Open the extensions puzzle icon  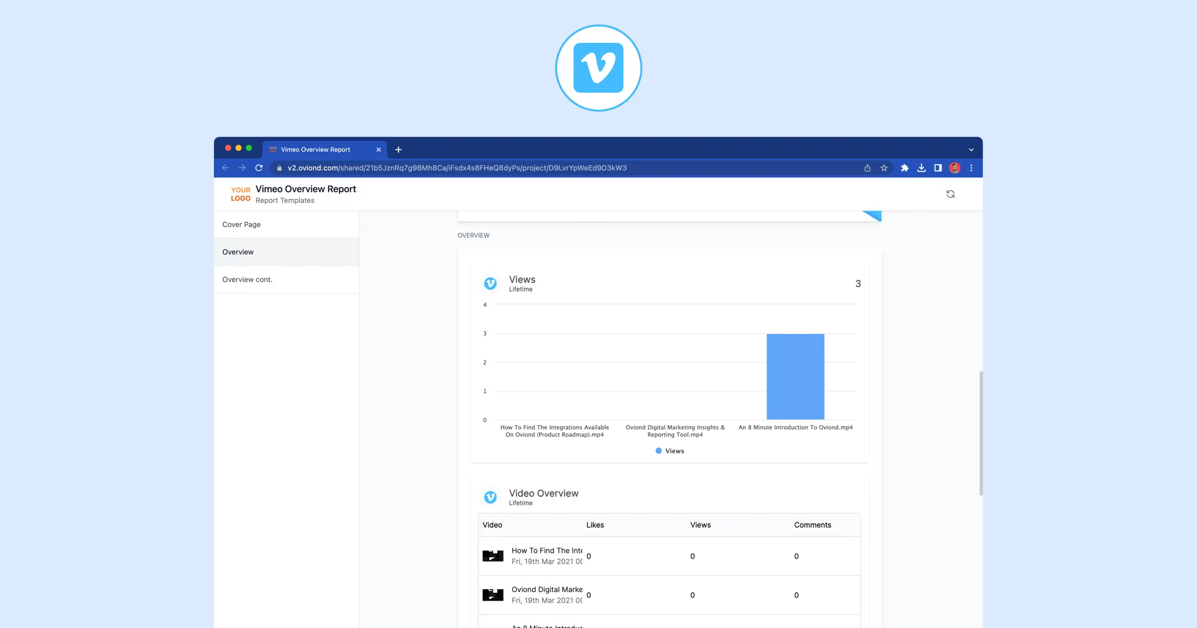905,168
